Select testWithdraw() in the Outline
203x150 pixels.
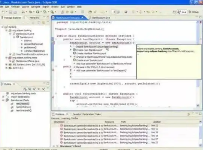pos(24,107)
